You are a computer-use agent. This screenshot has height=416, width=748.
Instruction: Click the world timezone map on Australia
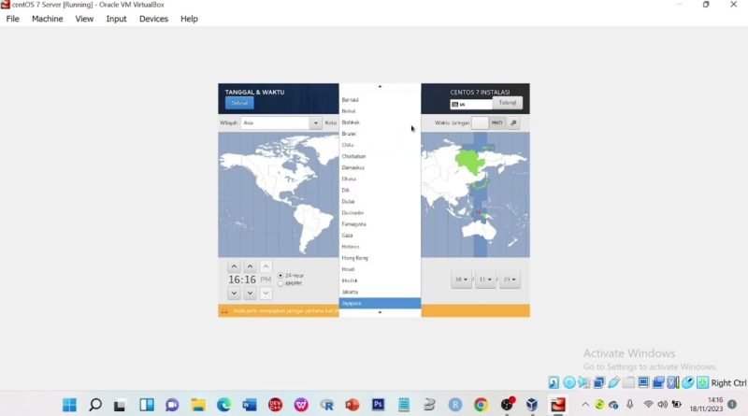(x=481, y=232)
